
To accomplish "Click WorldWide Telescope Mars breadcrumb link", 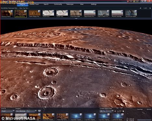I will coord(9,8).
